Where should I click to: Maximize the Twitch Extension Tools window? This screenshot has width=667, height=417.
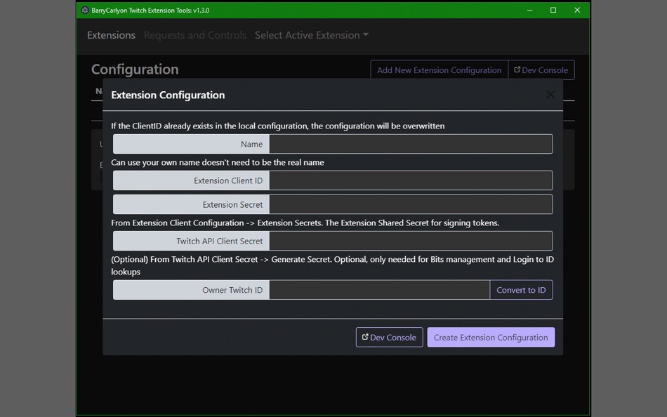coord(553,11)
